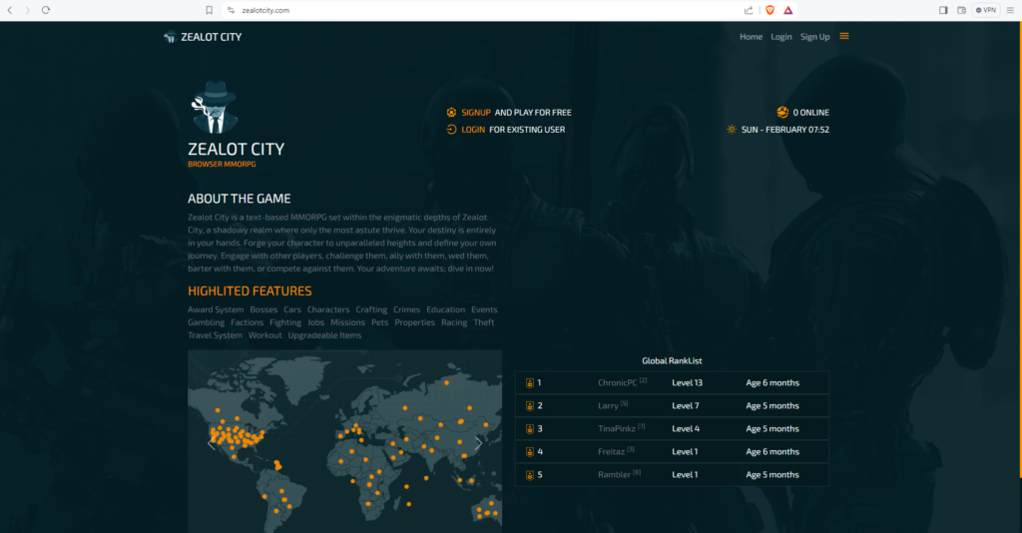
Task: Click the Brave Rewards triangle icon
Action: click(x=788, y=10)
